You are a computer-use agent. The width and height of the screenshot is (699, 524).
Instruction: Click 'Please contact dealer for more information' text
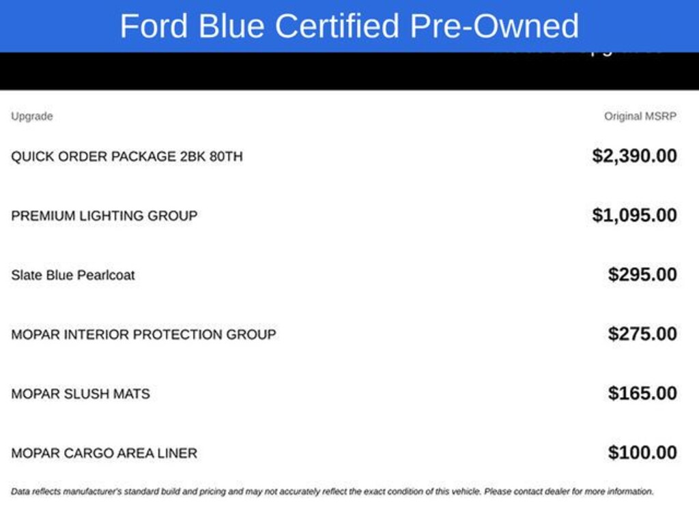pyautogui.click(x=569, y=491)
